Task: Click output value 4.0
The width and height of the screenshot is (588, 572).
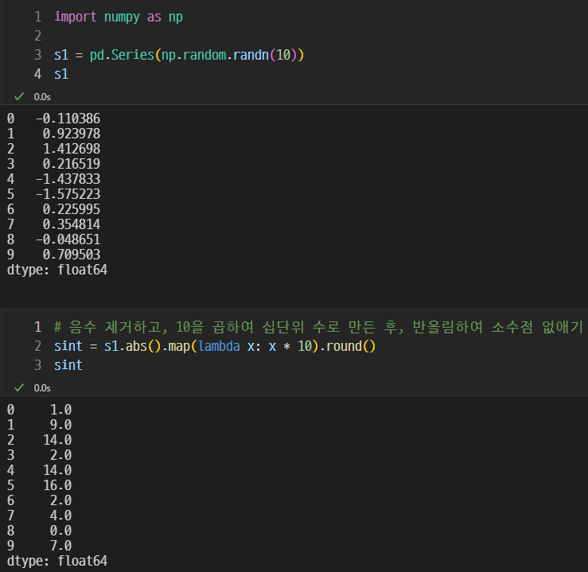Action: pyautogui.click(x=60, y=516)
